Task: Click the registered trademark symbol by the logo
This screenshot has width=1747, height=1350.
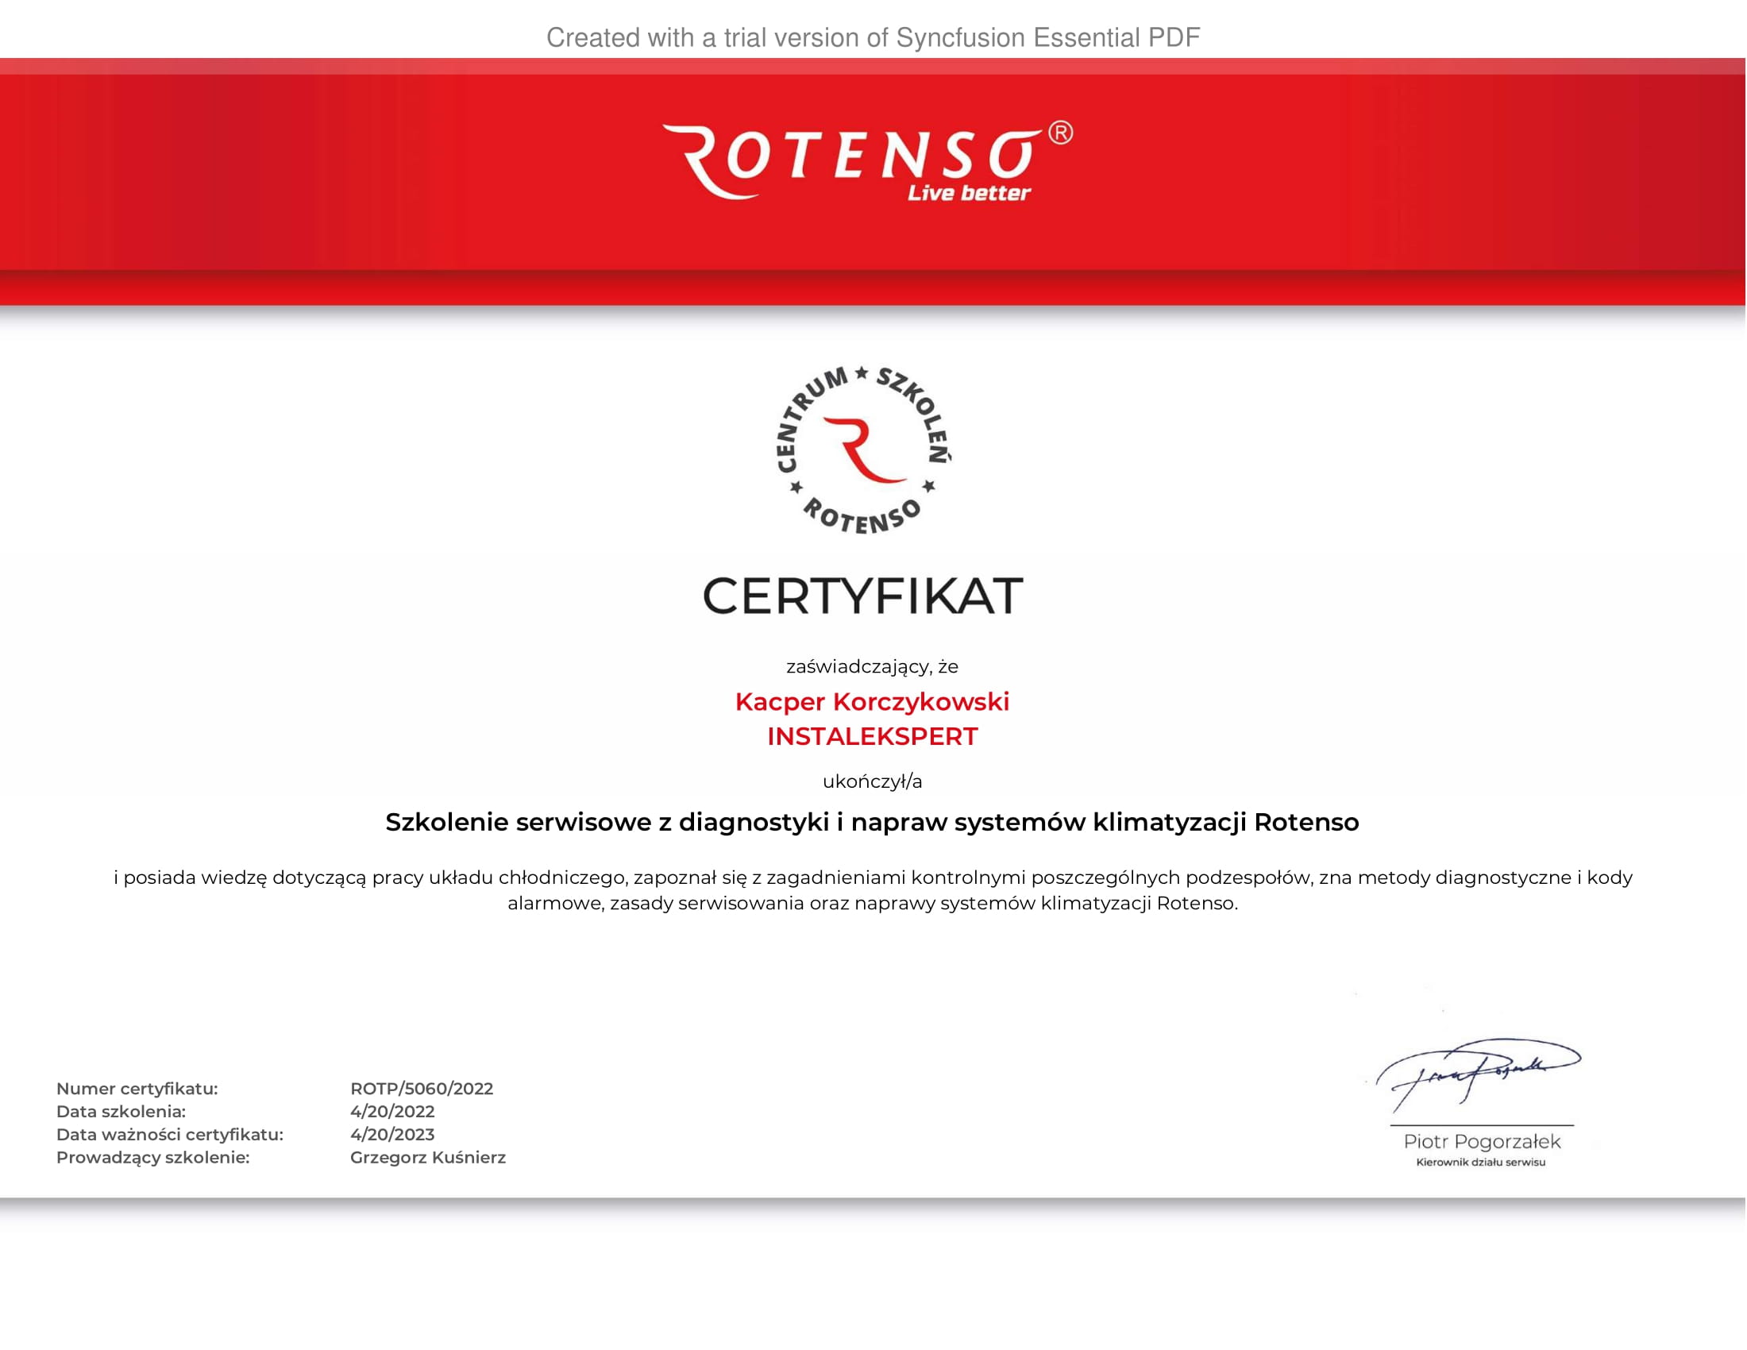Action: (1061, 132)
